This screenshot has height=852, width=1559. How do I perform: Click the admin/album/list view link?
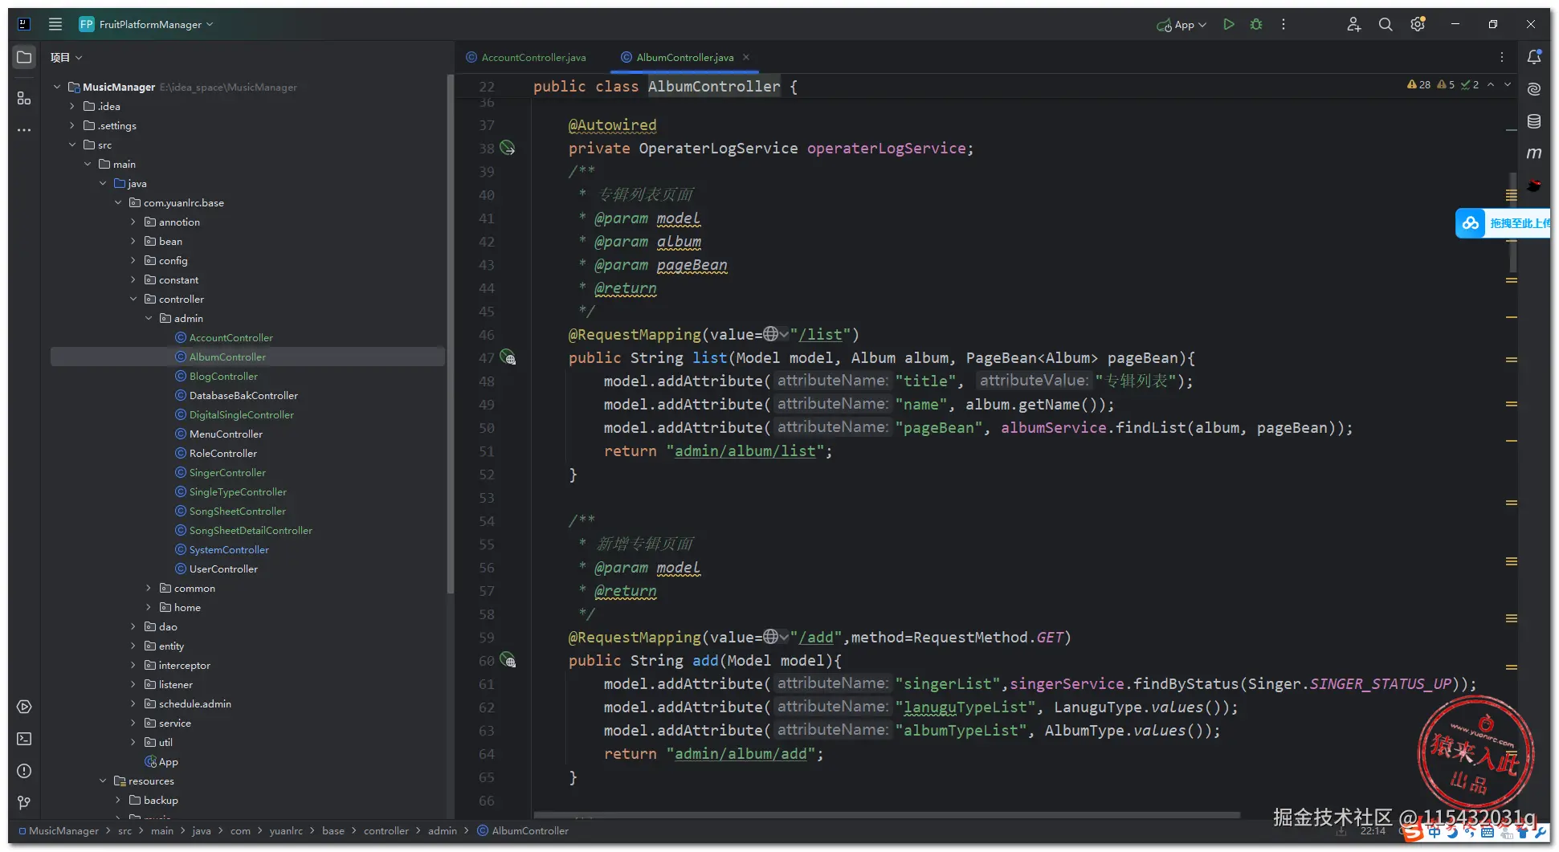pyautogui.click(x=745, y=450)
